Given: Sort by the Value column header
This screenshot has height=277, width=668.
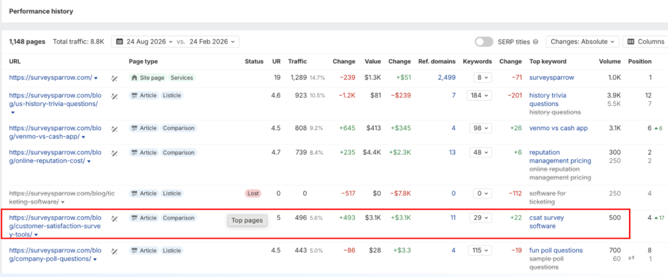Looking at the screenshot, I should (372, 62).
